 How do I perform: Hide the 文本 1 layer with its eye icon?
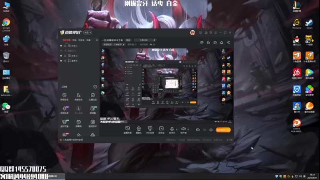click(61, 46)
